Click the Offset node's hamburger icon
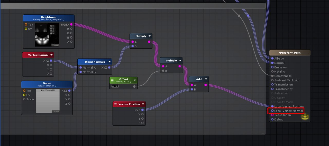The width and height of the screenshot is (329, 146). tap(112, 81)
